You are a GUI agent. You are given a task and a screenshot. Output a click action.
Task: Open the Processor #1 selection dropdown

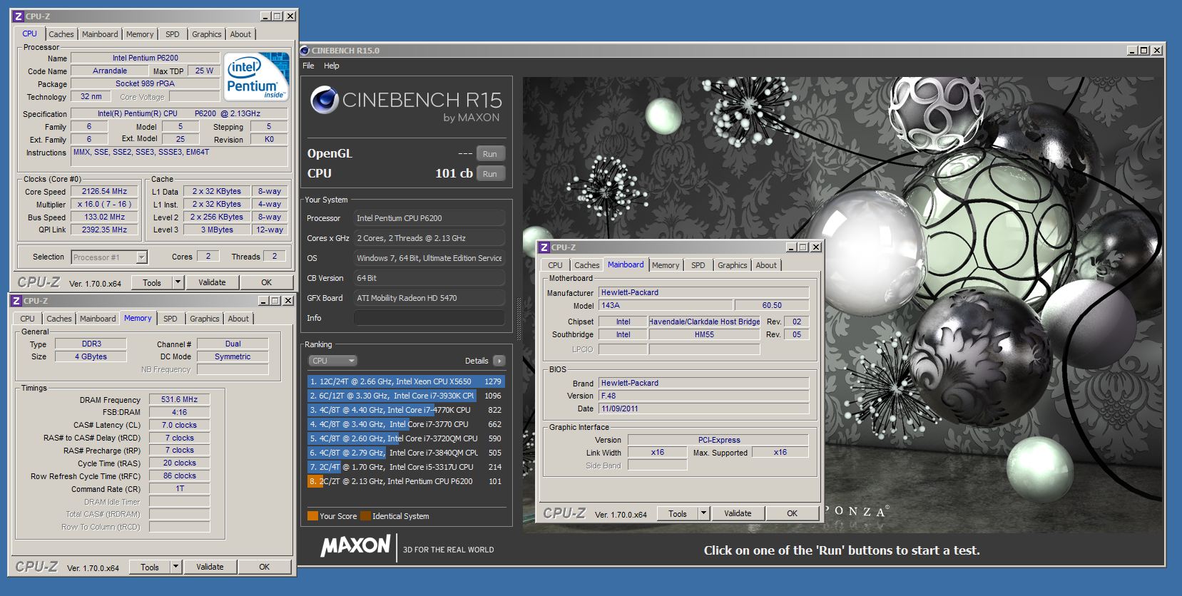pos(109,257)
